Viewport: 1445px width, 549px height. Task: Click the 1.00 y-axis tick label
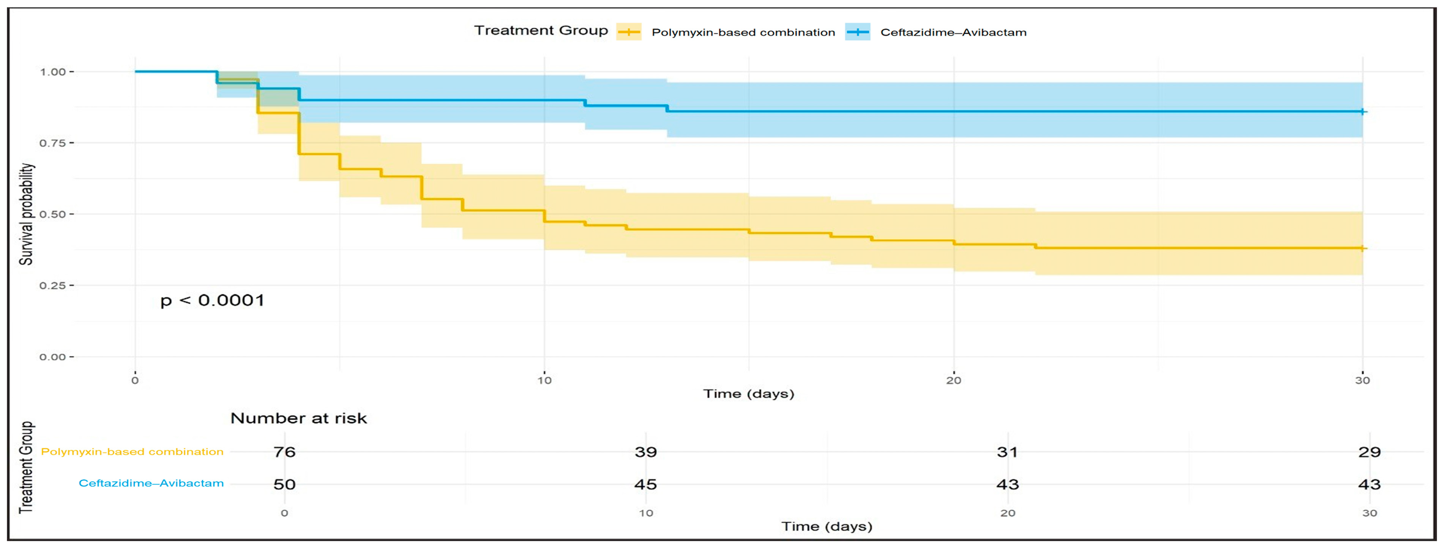[x=53, y=72]
